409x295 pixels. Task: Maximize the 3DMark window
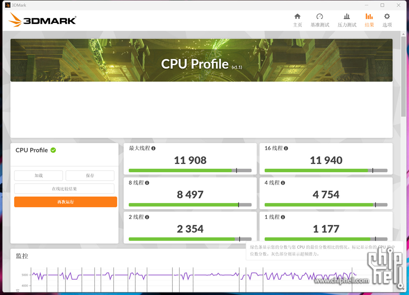point(382,5)
